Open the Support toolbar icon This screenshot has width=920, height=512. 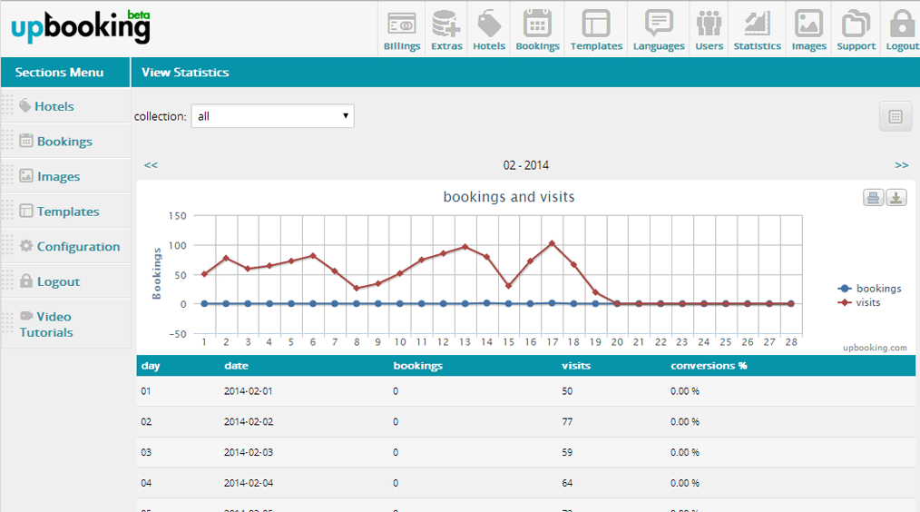click(x=856, y=29)
